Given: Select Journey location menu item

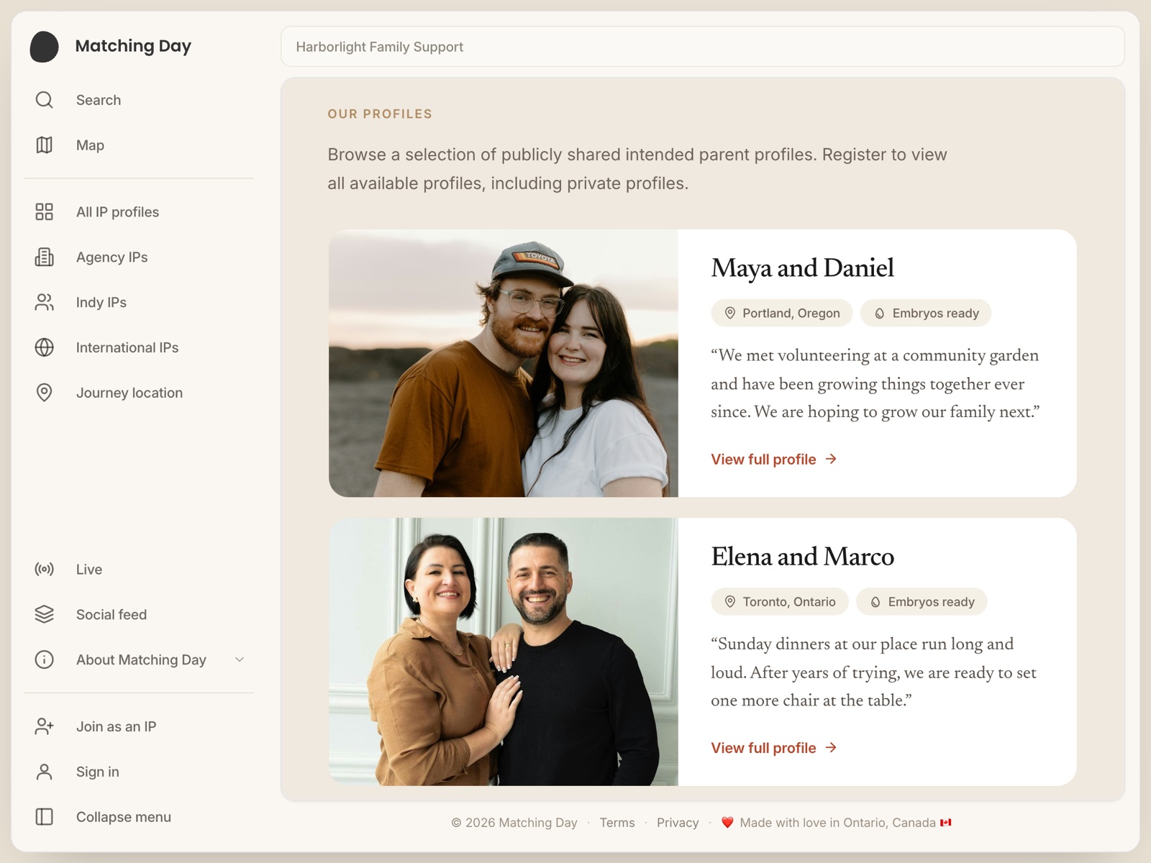Looking at the screenshot, I should (x=138, y=393).
